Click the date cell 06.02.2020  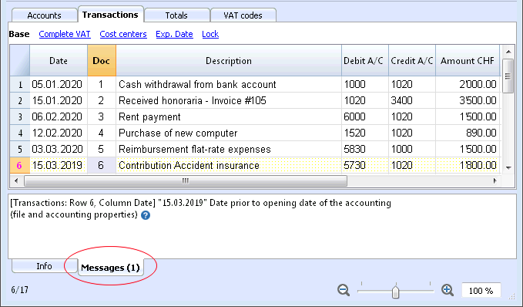(x=59, y=116)
